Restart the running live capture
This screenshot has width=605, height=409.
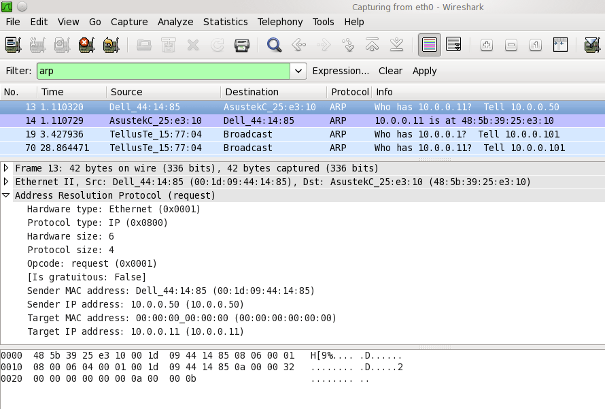(111, 45)
